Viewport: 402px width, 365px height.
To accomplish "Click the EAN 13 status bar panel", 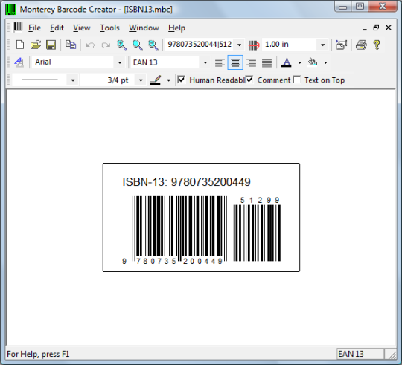I will 360,354.
